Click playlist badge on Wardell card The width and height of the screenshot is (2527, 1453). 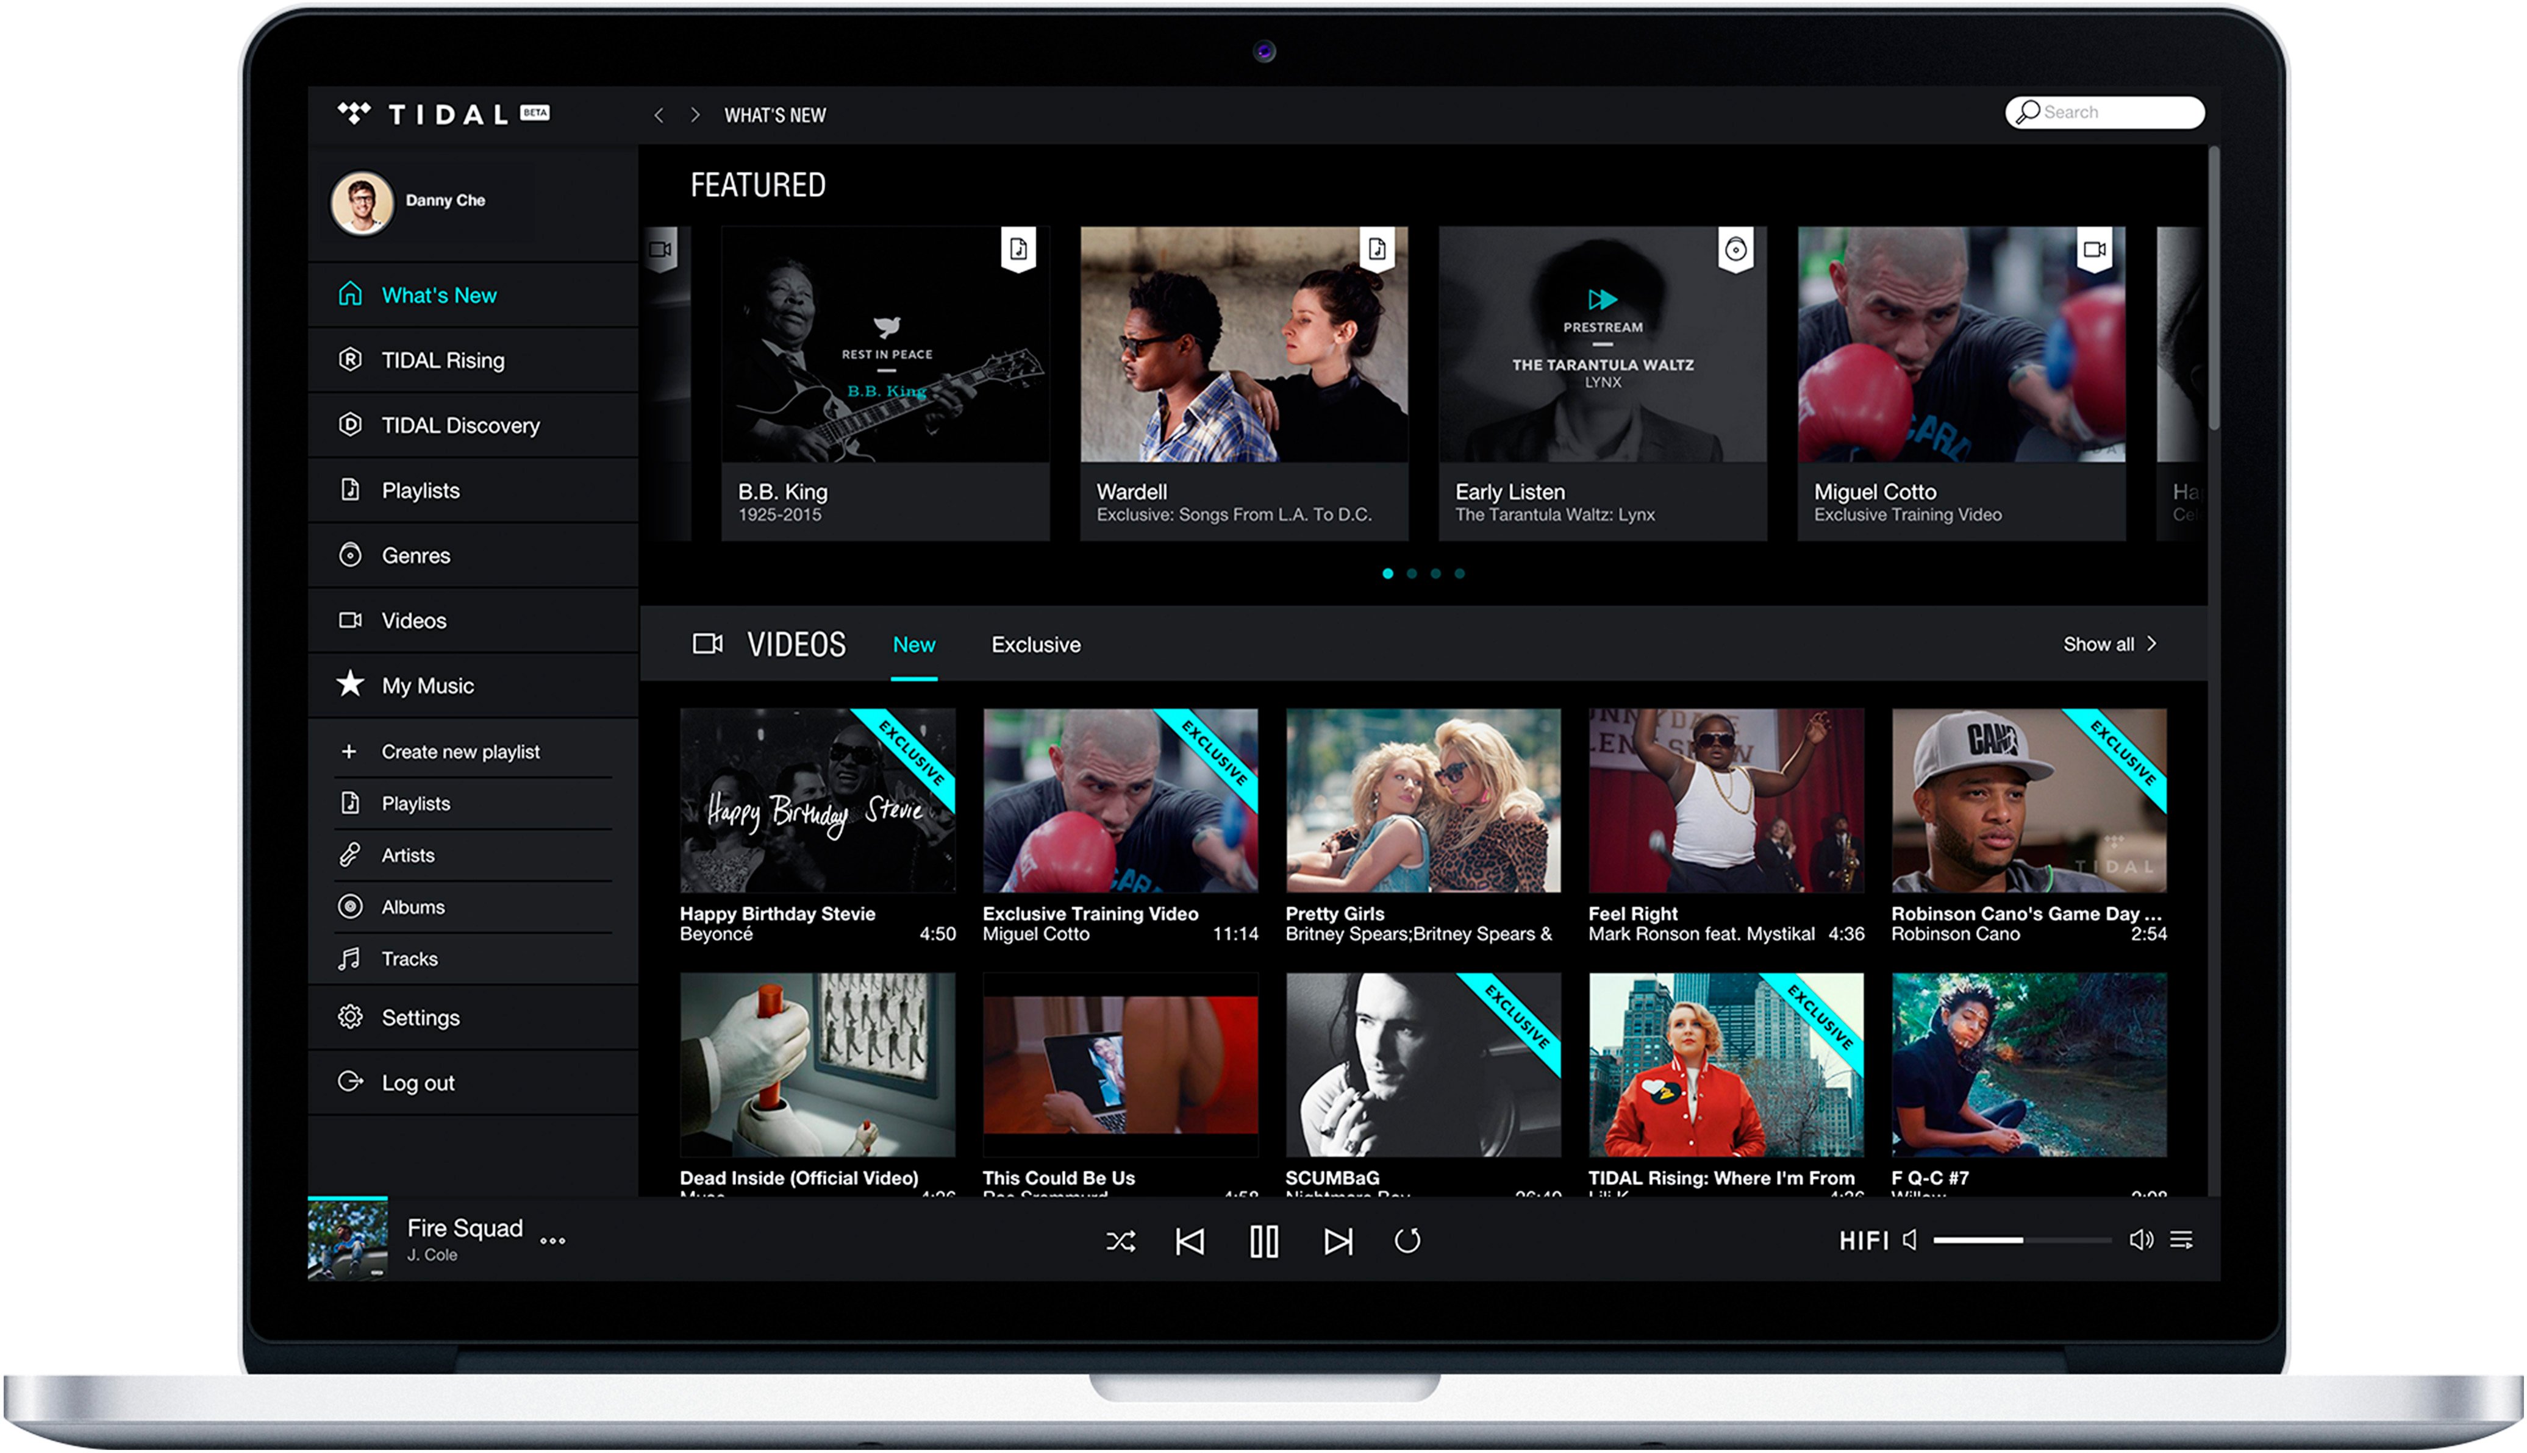pyautogui.click(x=1377, y=249)
